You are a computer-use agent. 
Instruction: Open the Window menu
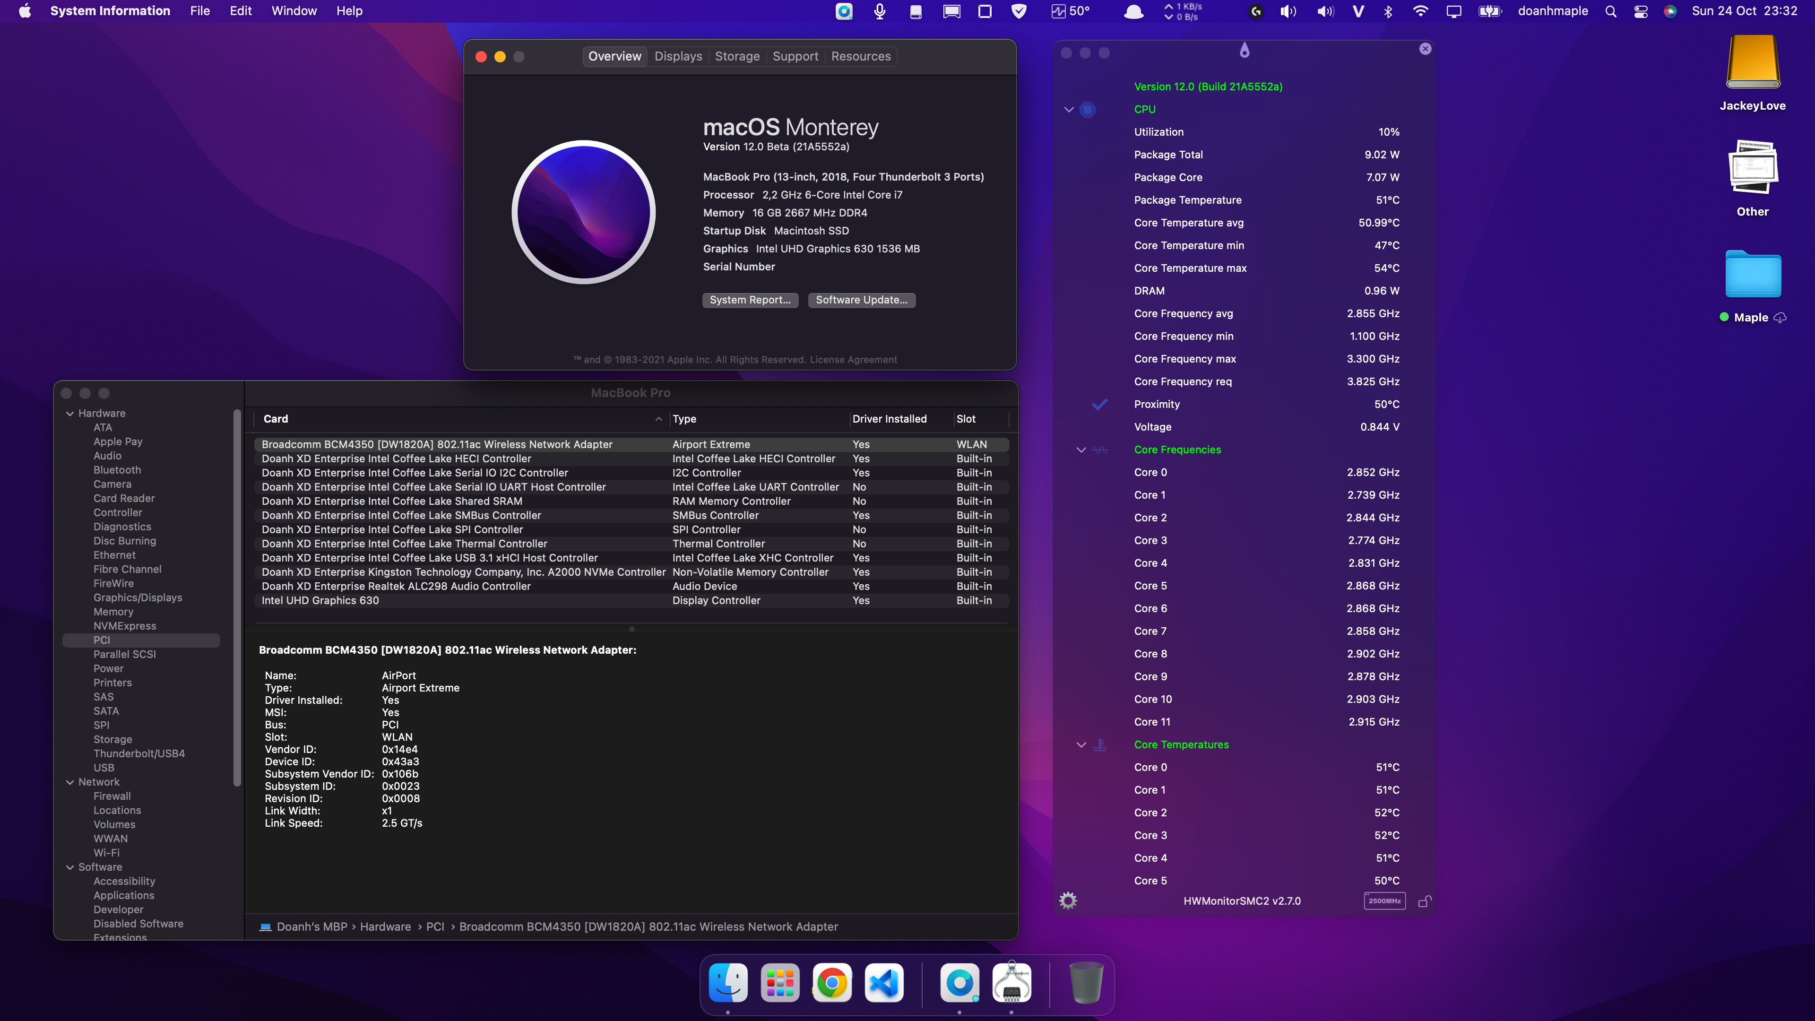(294, 11)
